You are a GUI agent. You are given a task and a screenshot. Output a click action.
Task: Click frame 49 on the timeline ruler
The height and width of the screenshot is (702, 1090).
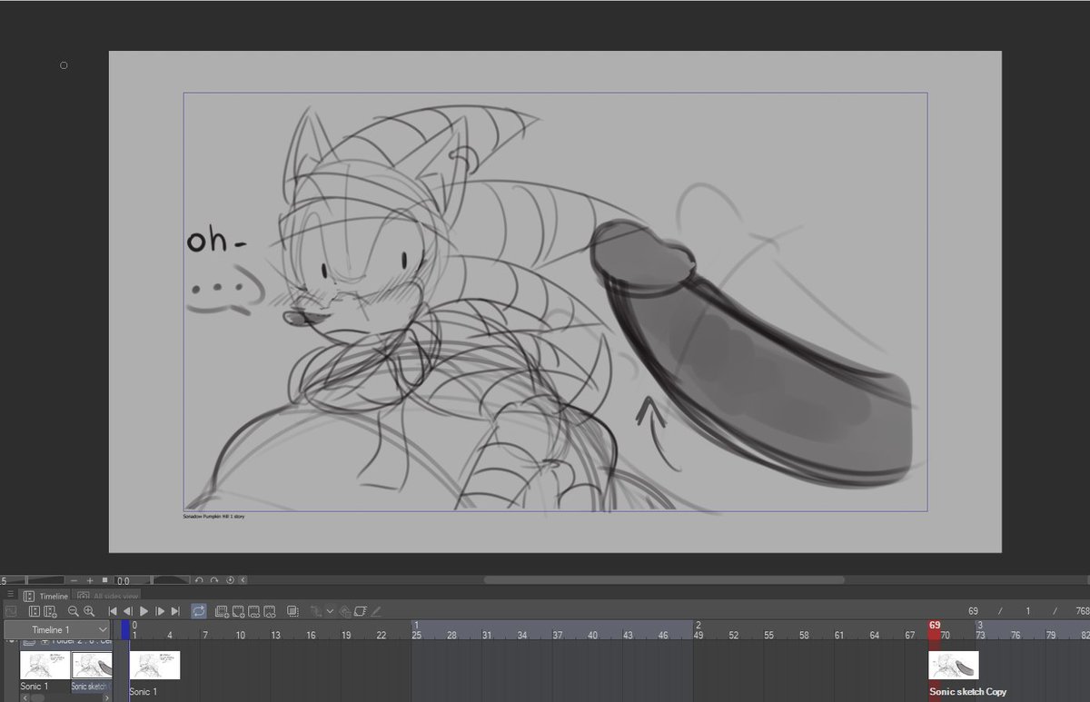(x=699, y=635)
